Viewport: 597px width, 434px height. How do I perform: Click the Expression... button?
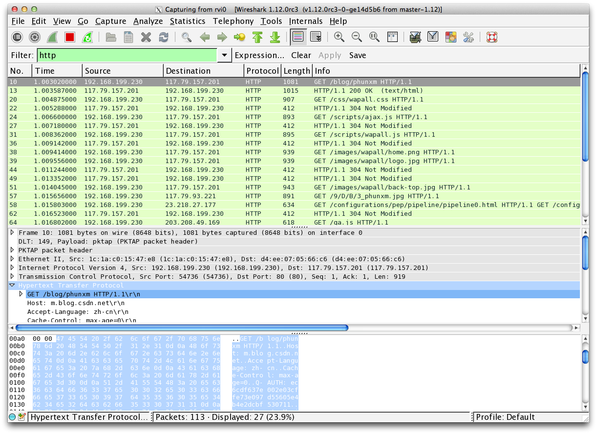coord(259,55)
